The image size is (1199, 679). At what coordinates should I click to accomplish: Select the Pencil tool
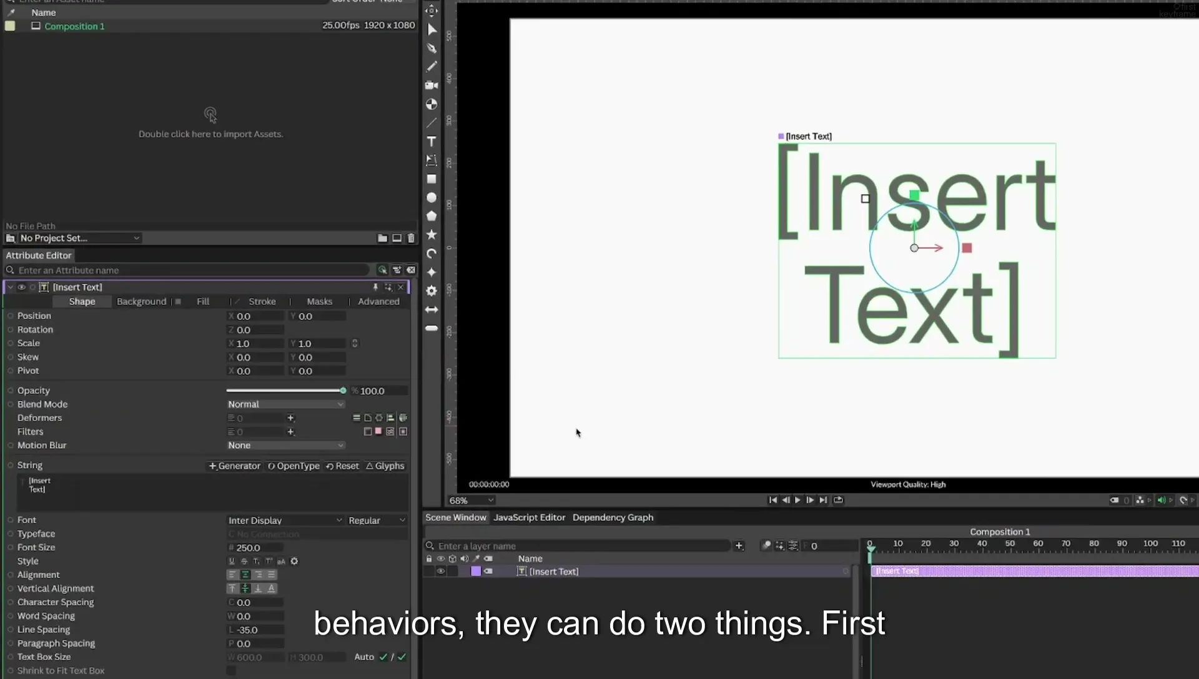coord(432,66)
